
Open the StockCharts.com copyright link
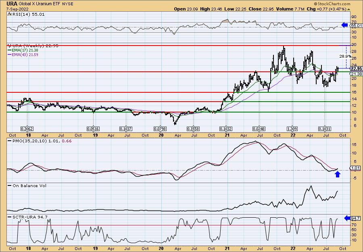(332, 4)
